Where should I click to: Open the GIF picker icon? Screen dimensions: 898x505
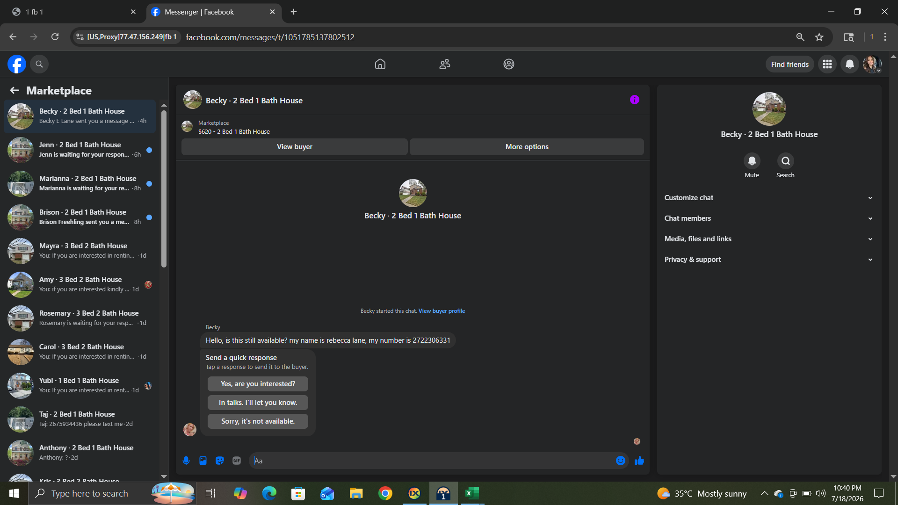pyautogui.click(x=237, y=461)
